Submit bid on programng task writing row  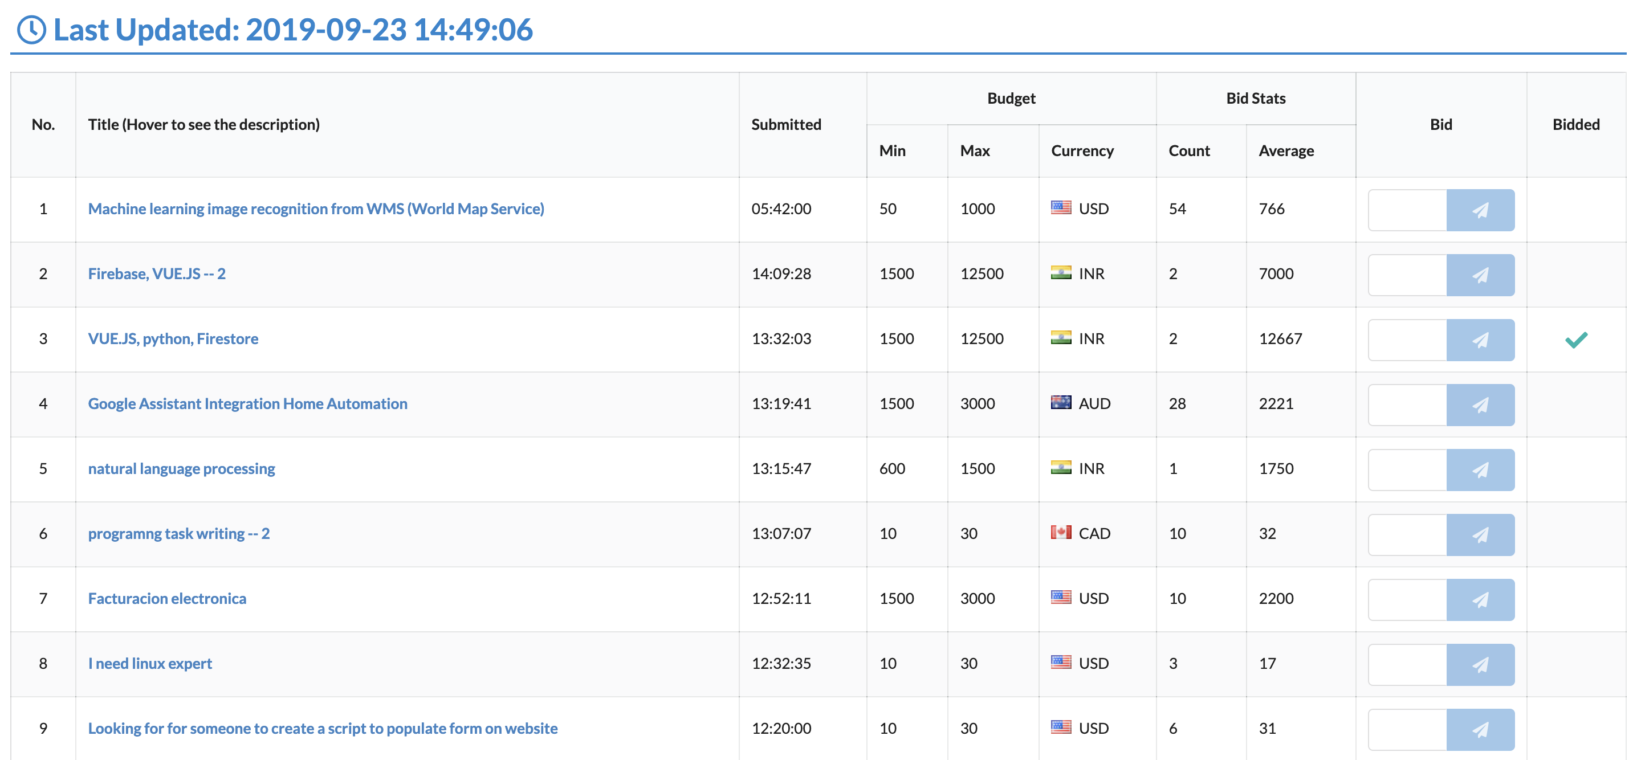(x=1480, y=534)
